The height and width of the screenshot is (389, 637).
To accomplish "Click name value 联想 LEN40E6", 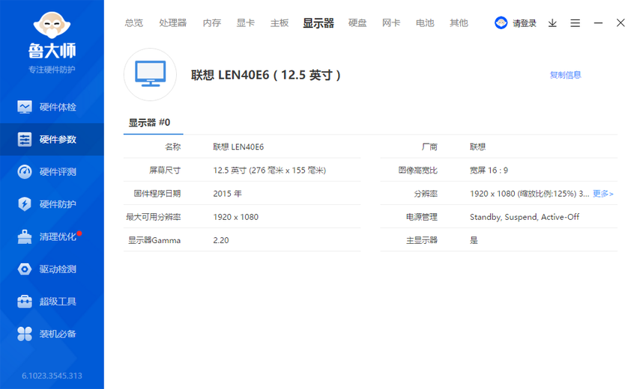I will (238, 147).
